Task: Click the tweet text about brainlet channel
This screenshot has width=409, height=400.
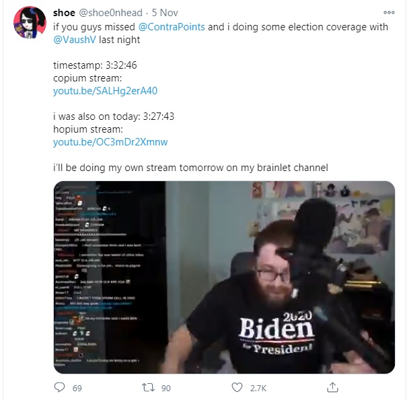Action: point(190,168)
